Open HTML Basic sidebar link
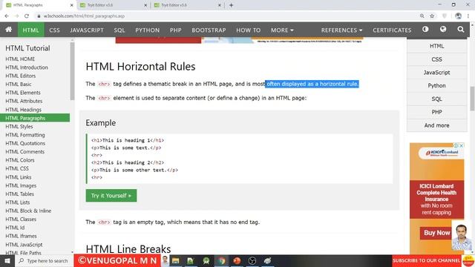 coord(18,84)
